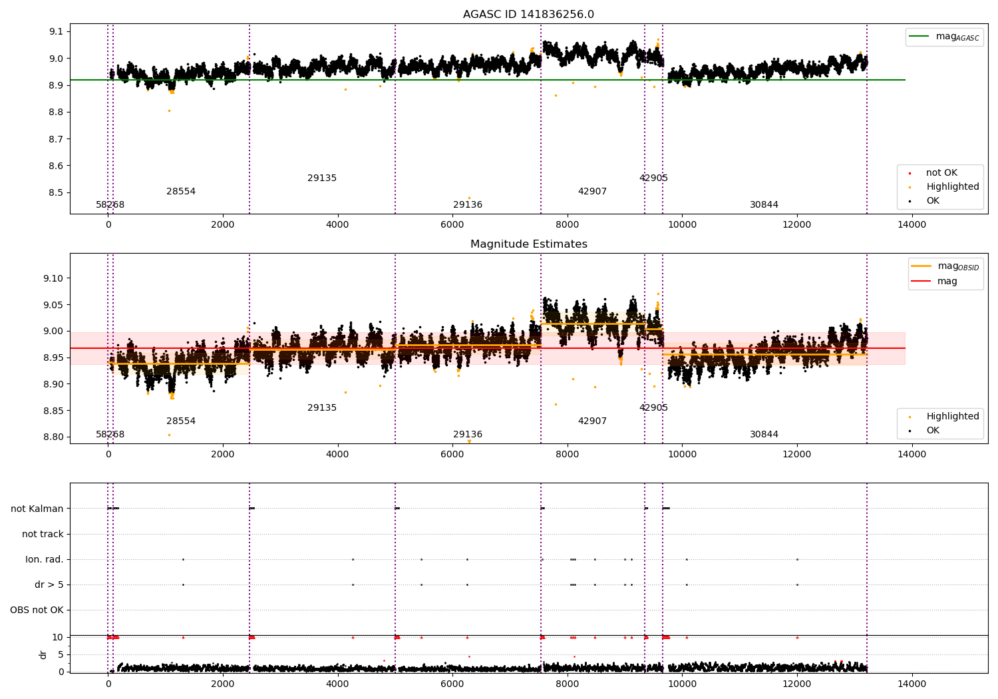Click obsid label 29135 in the top plot
998x699 pixels.
322,178
